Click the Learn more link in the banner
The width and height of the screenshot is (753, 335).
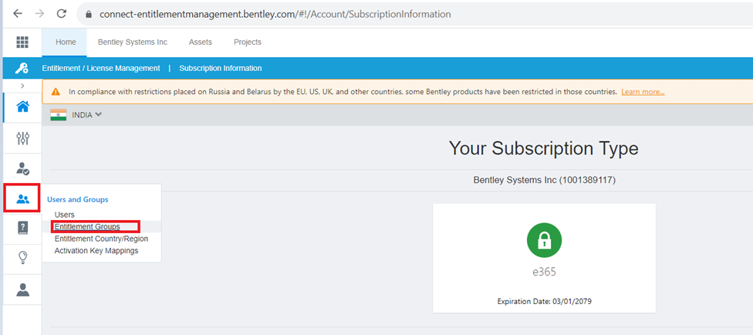point(643,92)
